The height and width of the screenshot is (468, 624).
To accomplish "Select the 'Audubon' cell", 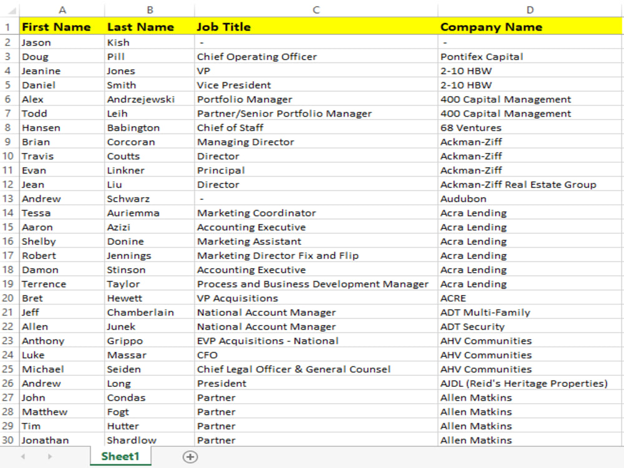I will click(x=530, y=198).
